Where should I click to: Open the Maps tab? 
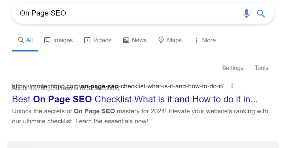[170, 40]
